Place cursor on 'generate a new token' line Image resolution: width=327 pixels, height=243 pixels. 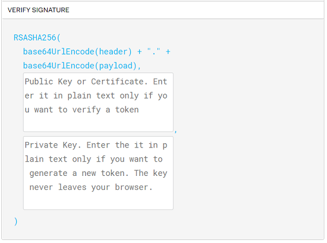coord(77,173)
